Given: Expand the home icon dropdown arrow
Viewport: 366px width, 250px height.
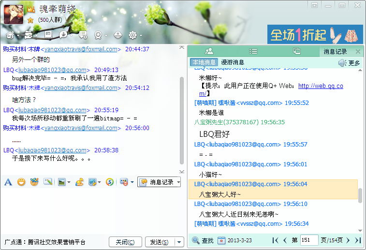Looking at the screenshot, I should point(18,36).
